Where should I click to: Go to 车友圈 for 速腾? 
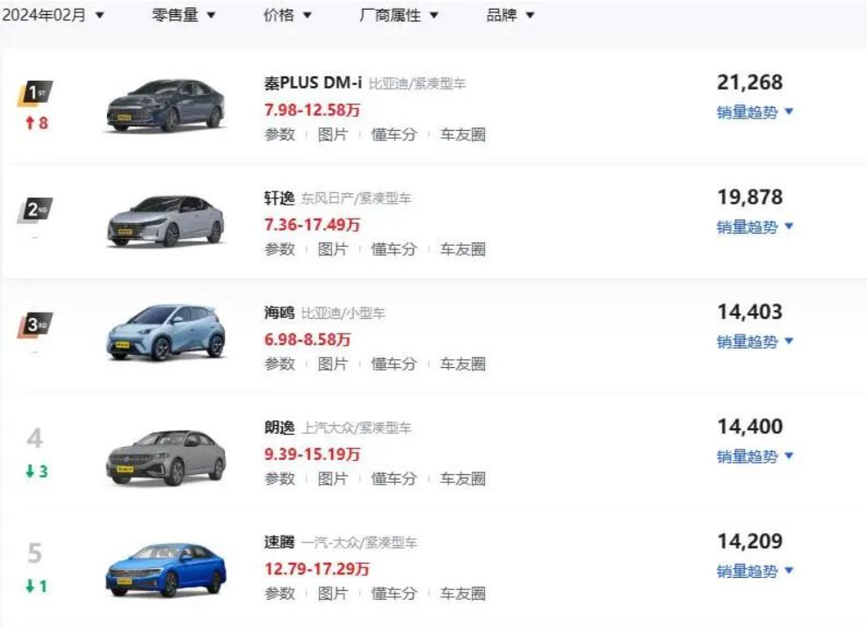pos(462,594)
